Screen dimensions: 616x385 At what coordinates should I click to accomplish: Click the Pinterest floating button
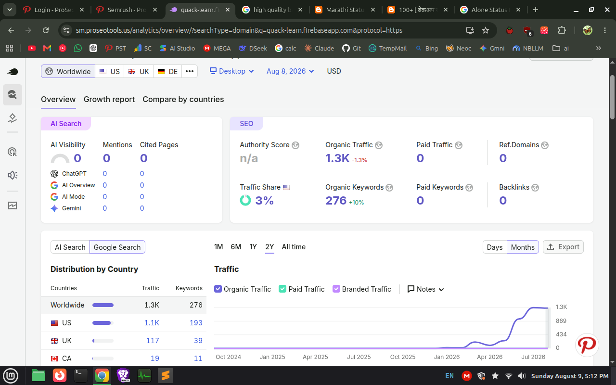point(587,345)
